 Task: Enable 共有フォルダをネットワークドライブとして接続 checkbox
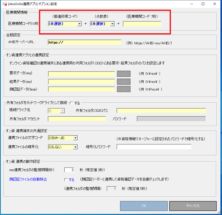coord(71,103)
